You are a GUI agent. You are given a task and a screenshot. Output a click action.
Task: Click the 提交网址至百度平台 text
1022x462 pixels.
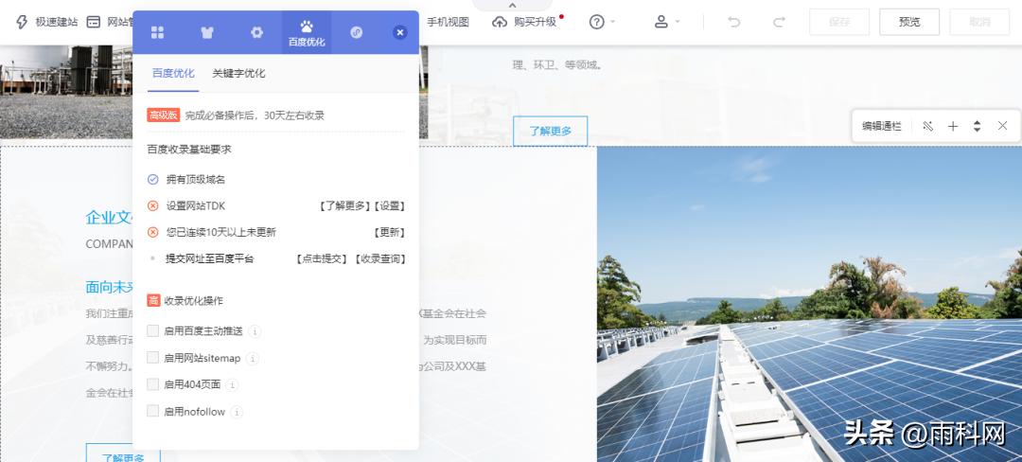click(x=209, y=258)
